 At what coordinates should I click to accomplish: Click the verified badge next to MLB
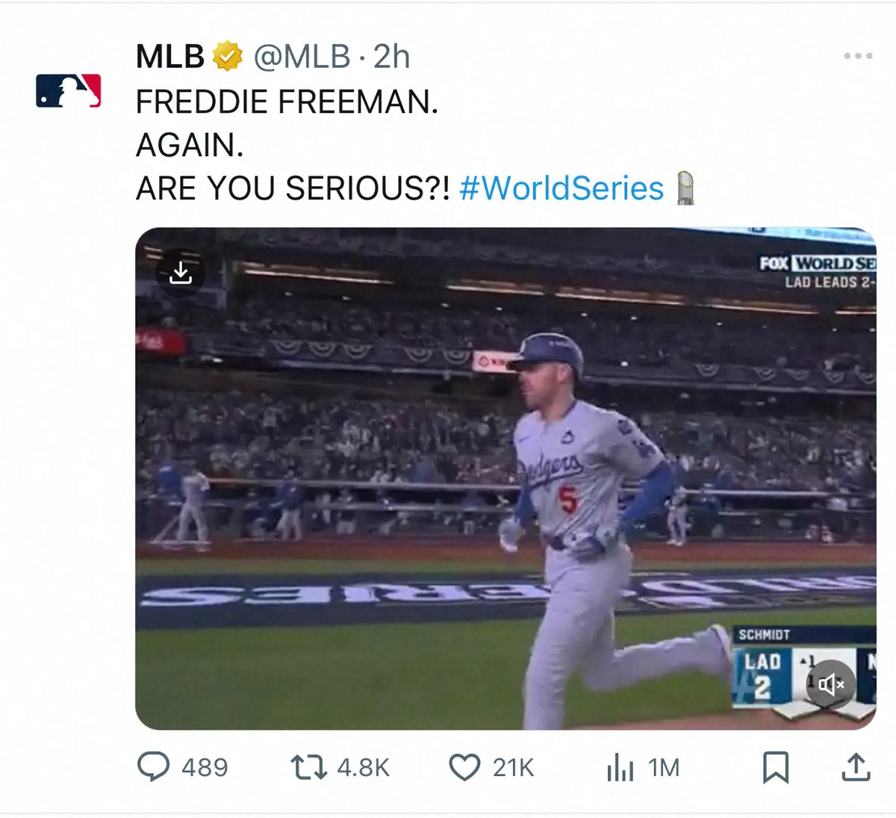226,55
